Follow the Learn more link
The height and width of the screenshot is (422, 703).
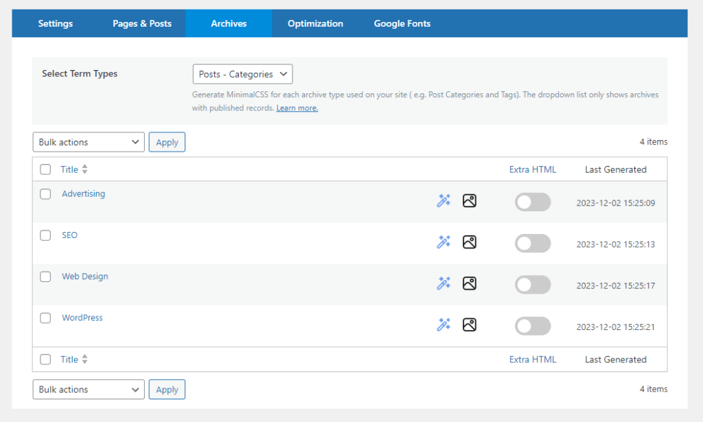[297, 108]
